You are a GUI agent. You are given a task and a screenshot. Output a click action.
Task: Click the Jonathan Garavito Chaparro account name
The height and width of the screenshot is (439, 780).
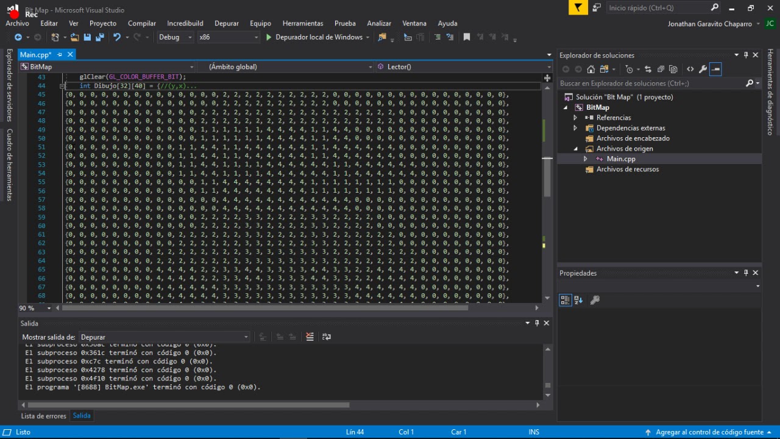711,24
